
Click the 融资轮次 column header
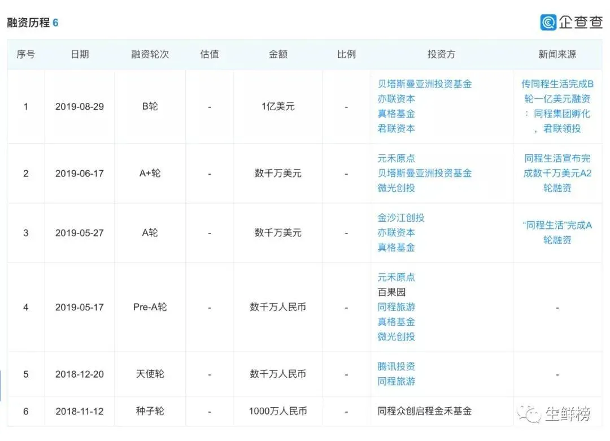150,54
